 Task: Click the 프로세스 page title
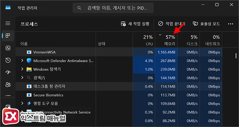[29, 24]
